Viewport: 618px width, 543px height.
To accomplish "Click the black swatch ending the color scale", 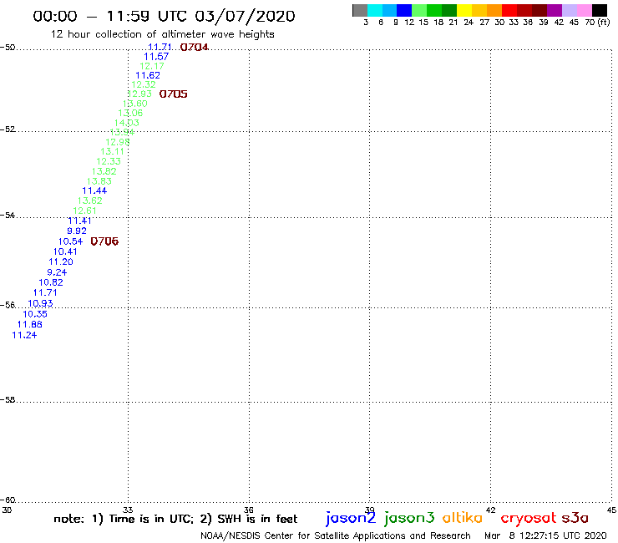I will tap(600, 10).
